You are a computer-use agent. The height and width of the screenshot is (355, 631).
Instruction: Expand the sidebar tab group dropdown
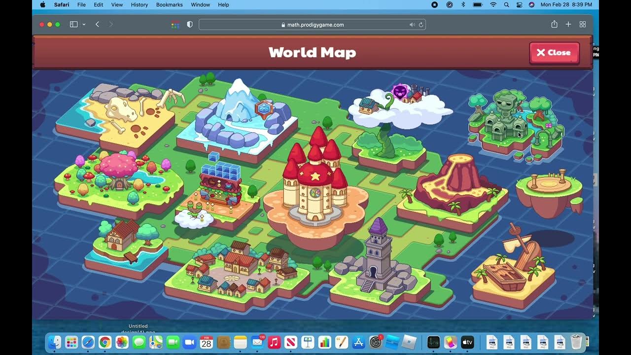coord(84,24)
